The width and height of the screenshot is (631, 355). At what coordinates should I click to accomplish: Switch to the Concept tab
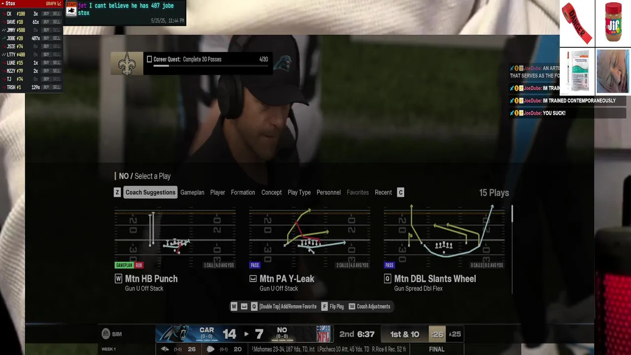pos(272,192)
